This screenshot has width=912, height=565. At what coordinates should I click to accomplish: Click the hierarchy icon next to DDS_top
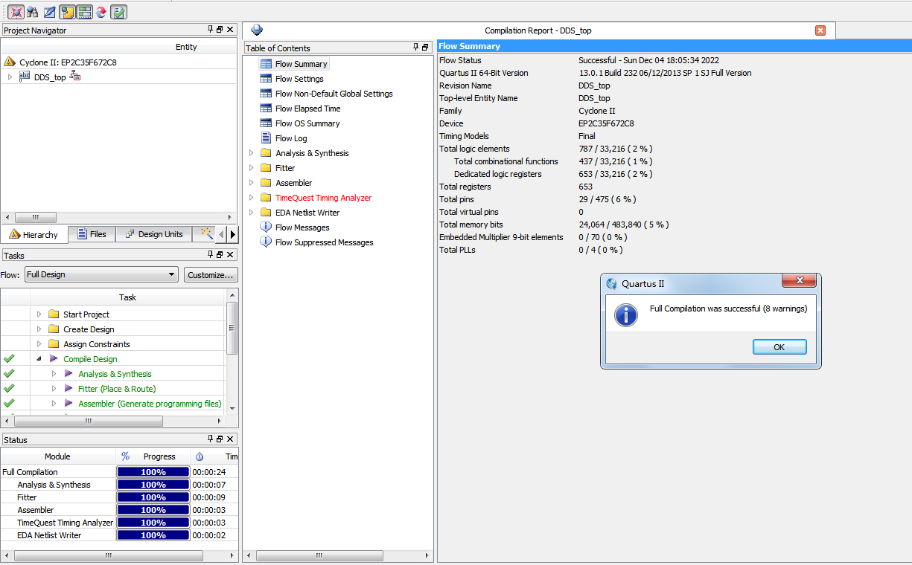point(75,77)
